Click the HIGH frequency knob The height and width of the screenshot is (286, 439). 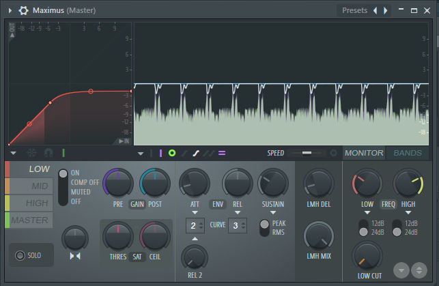(408, 184)
